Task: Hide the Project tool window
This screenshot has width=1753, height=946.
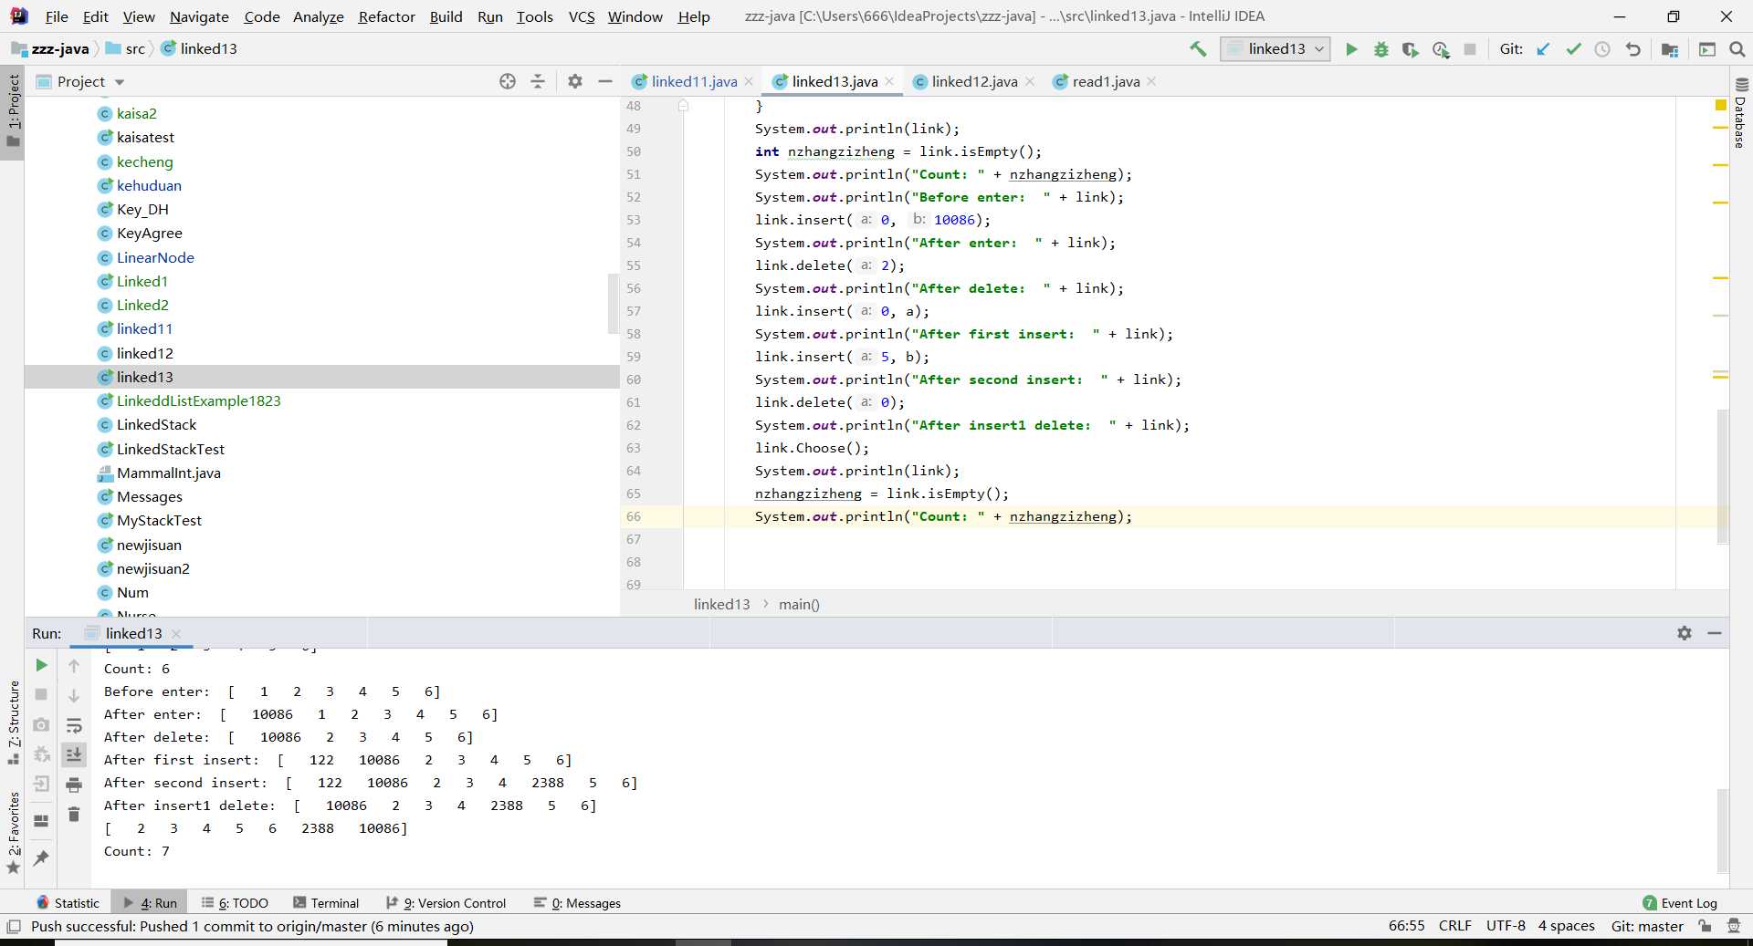Action: point(604,81)
